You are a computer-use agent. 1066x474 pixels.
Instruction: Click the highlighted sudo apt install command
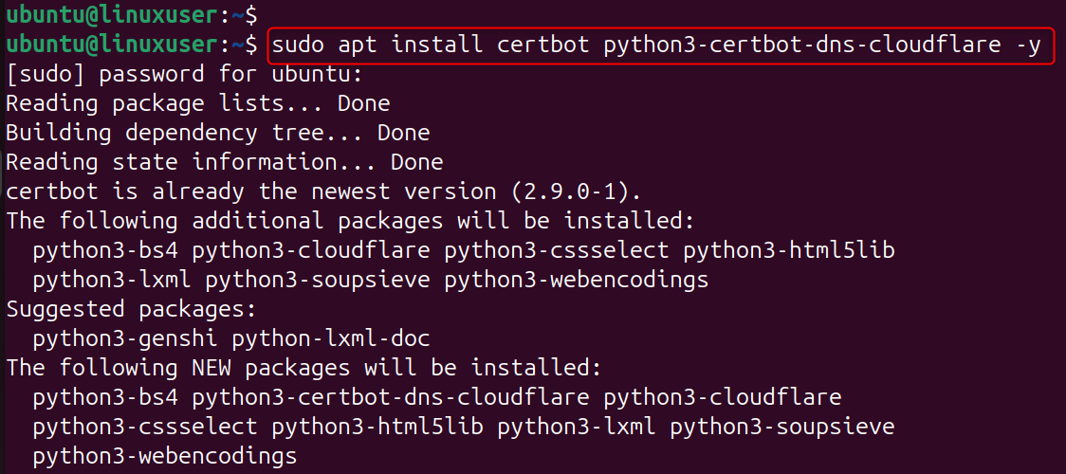pos(660,45)
